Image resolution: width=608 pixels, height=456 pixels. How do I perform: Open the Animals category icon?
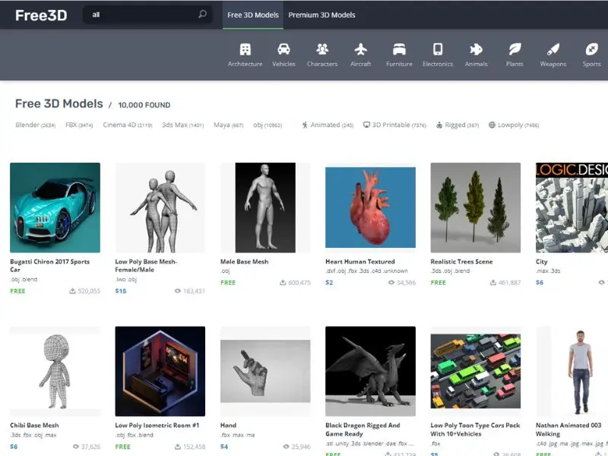477,49
